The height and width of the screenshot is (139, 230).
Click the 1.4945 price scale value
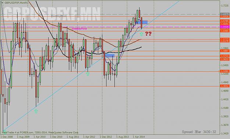point(225,82)
